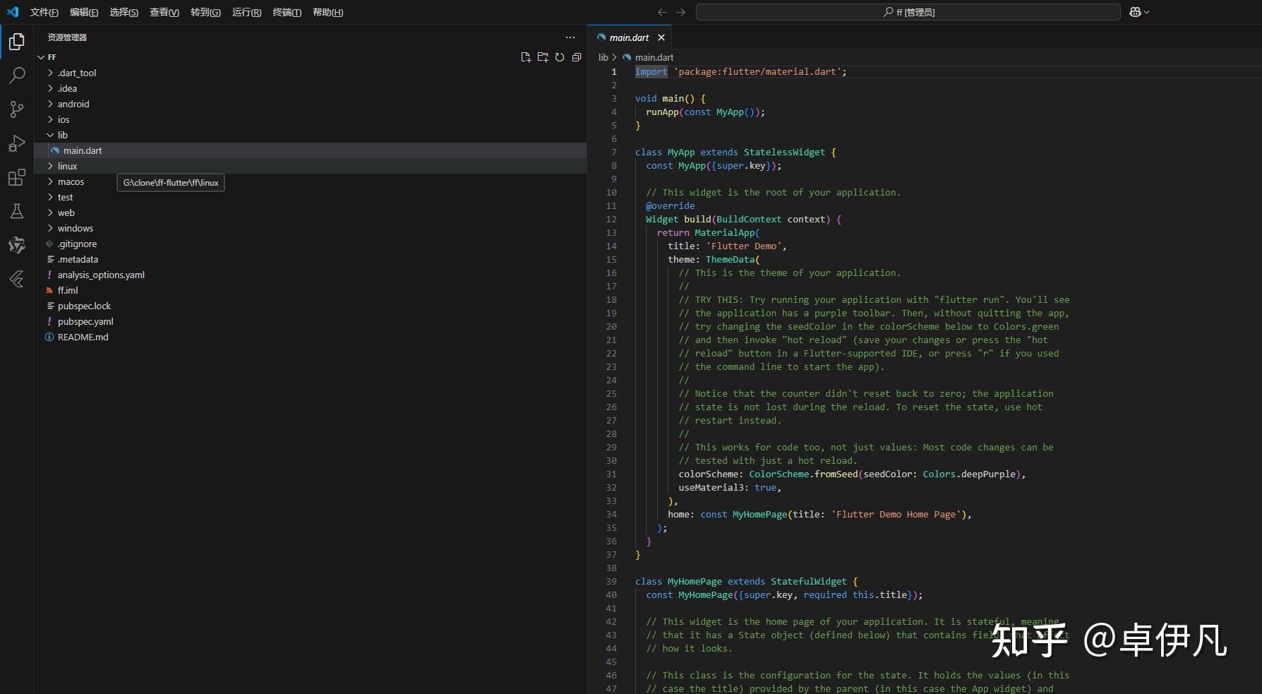Open the Source Control view
1262x694 pixels.
(17, 109)
